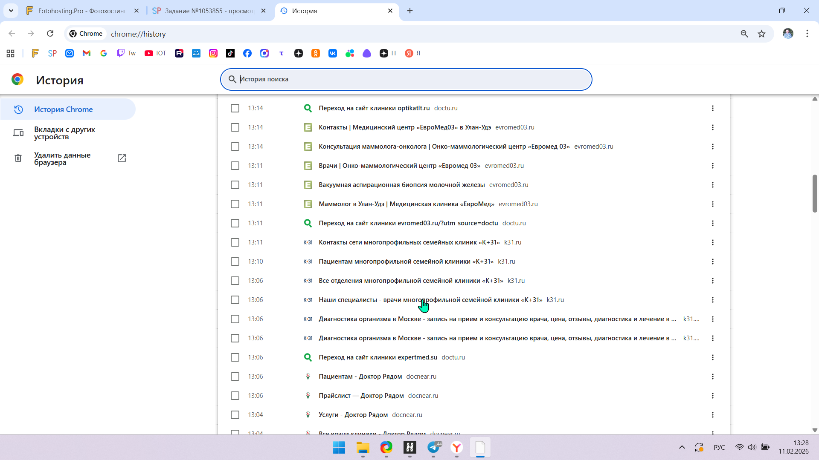819x460 pixels.
Task: Open Gmail bookmark in bookmarks bar
Action: tap(87, 53)
